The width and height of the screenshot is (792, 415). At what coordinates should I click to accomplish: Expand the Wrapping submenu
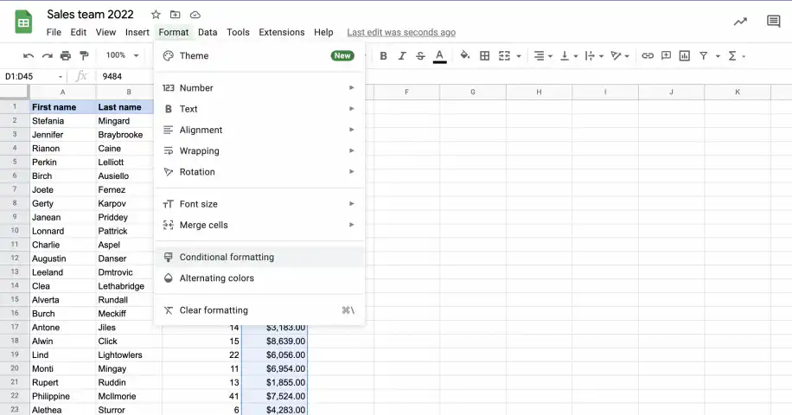tap(259, 151)
